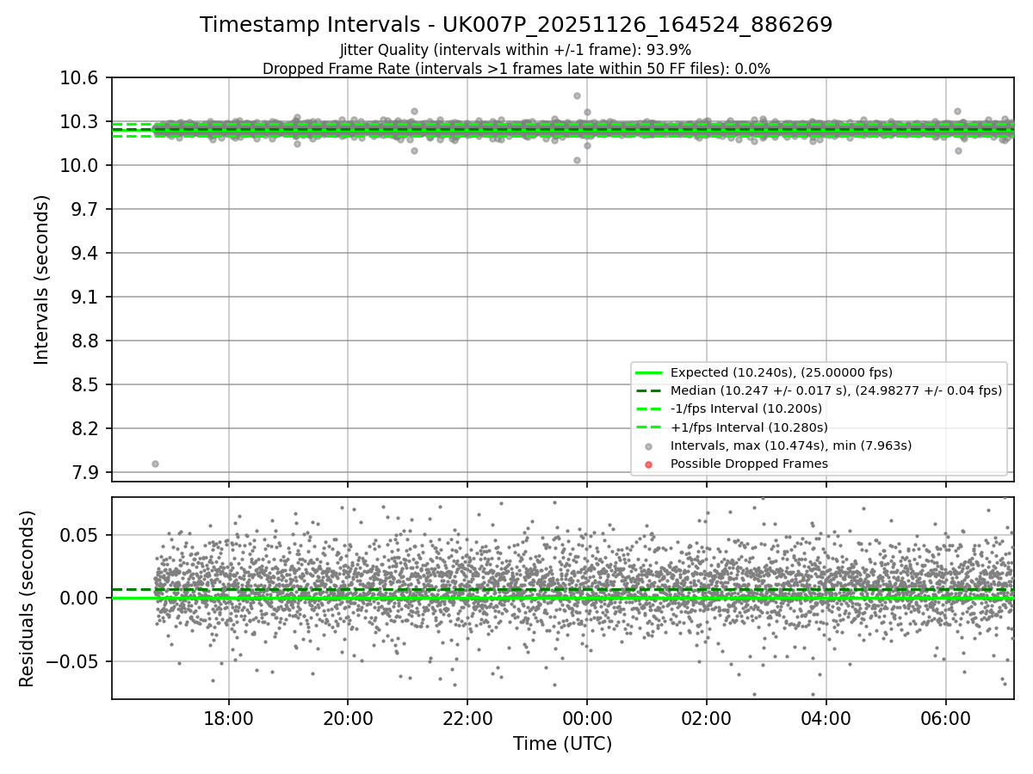Select legend entry +1/fps Interval (10.280s)
1033x774 pixels.
(x=749, y=427)
